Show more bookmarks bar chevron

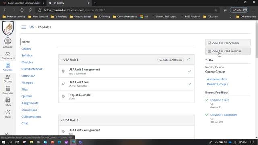[231, 17]
